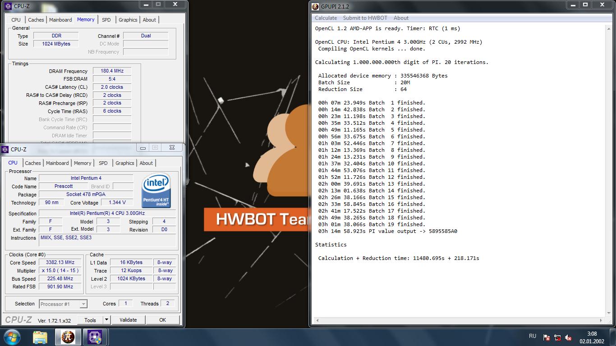Open the About tab in the front CPU-Z window
Screen dimensions: 616x346
[146, 163]
